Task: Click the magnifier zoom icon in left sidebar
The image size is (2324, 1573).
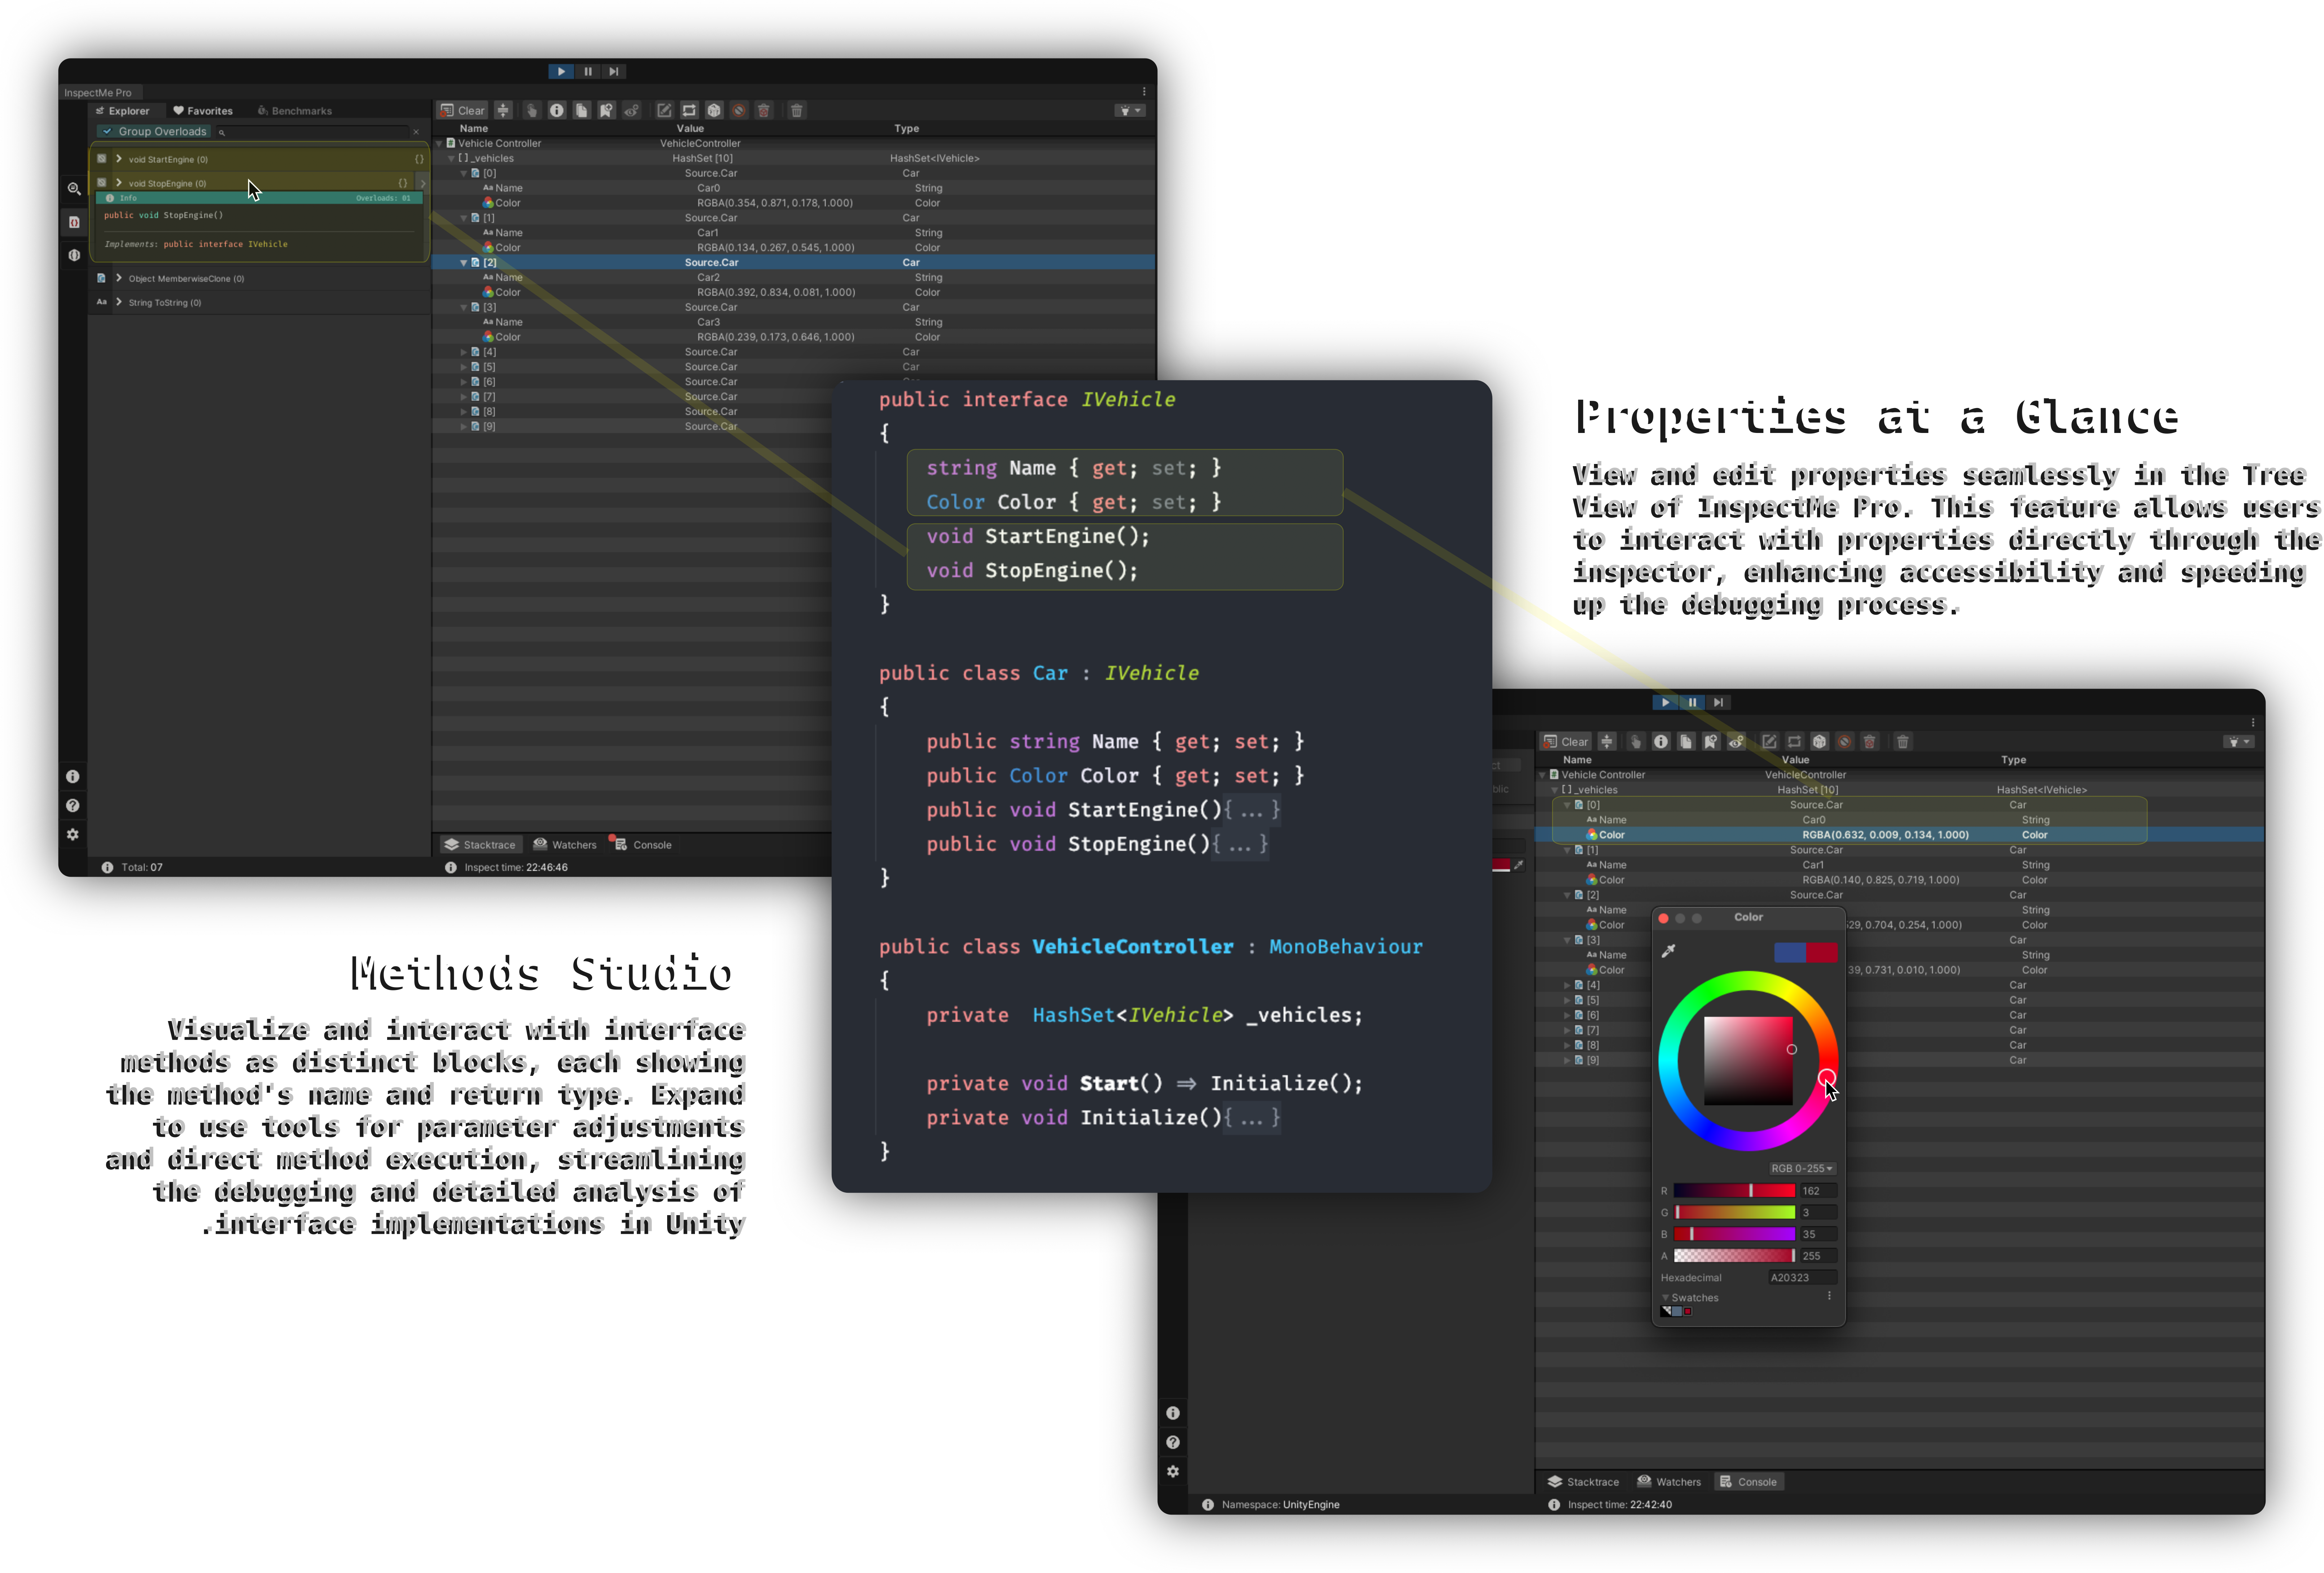Action: (74, 189)
